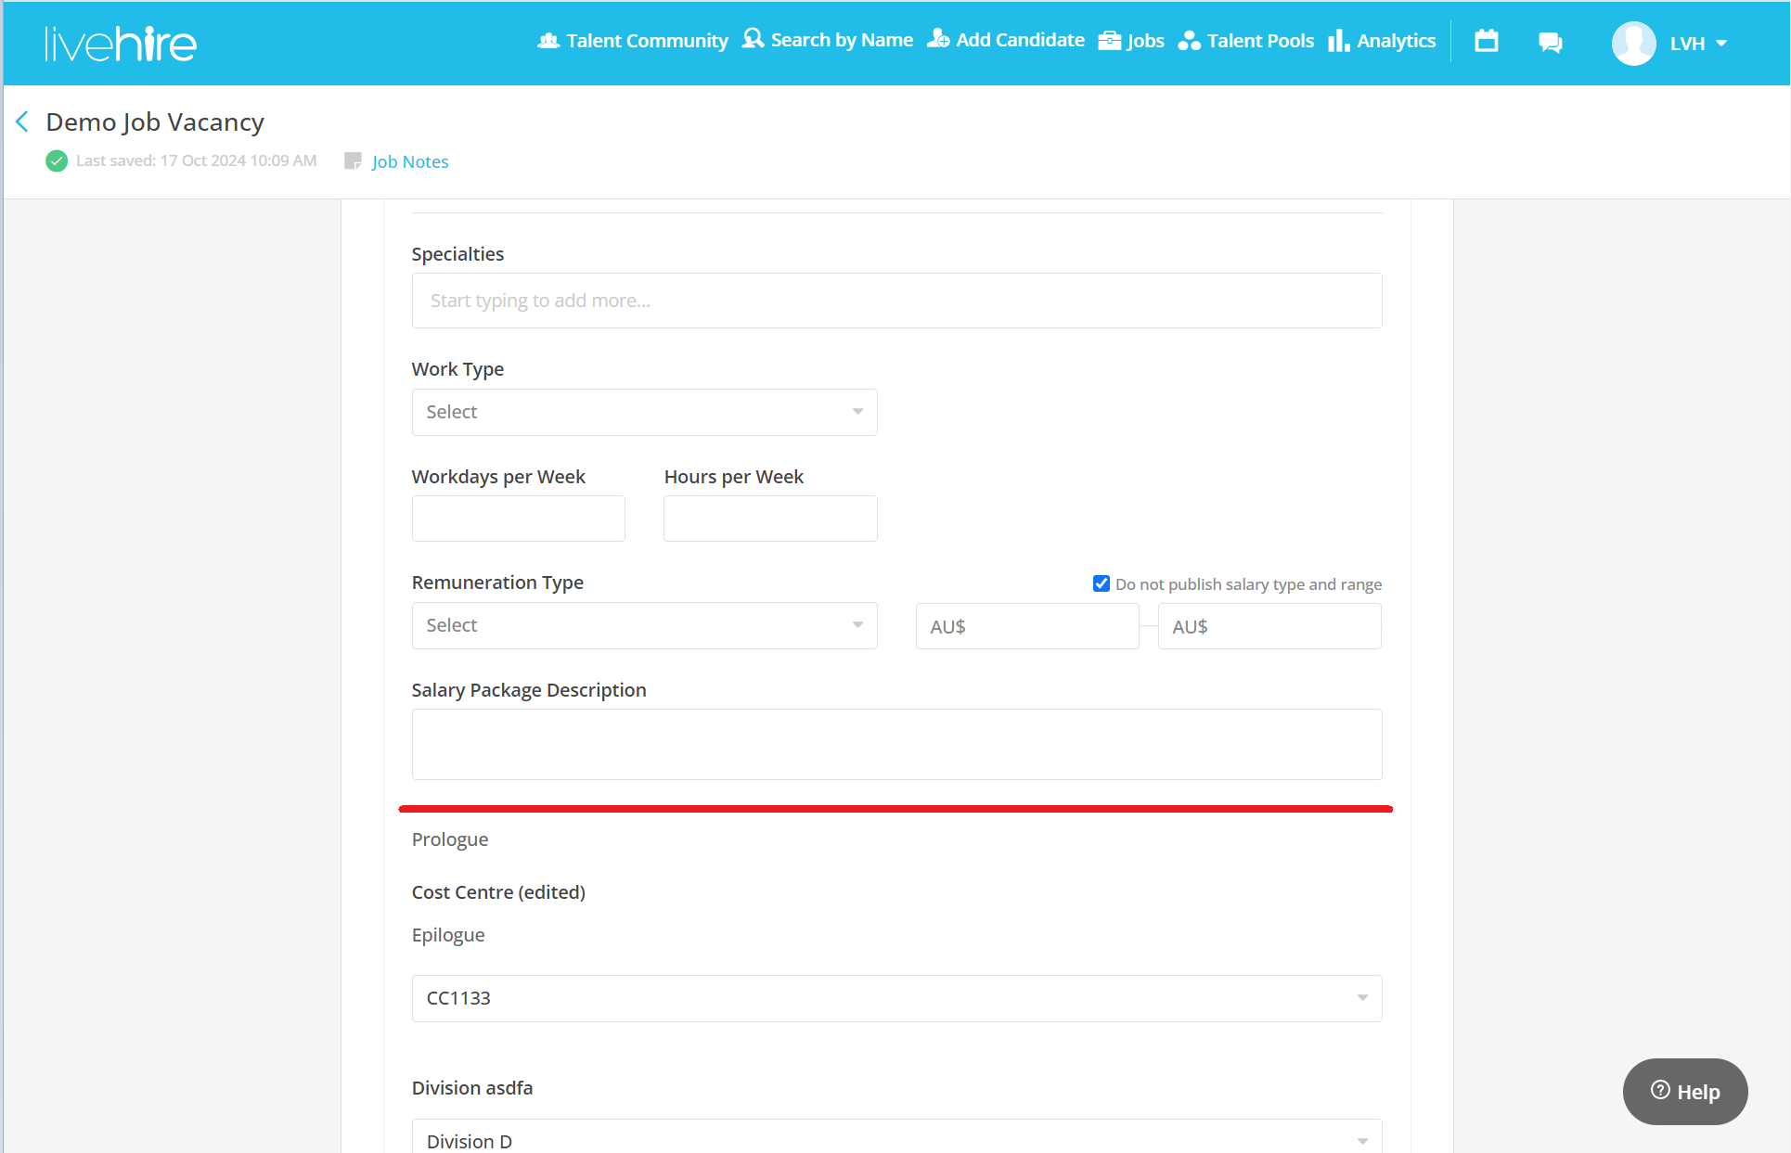The width and height of the screenshot is (1791, 1153).
Task: Click the Help button
Action: 1684,1092
